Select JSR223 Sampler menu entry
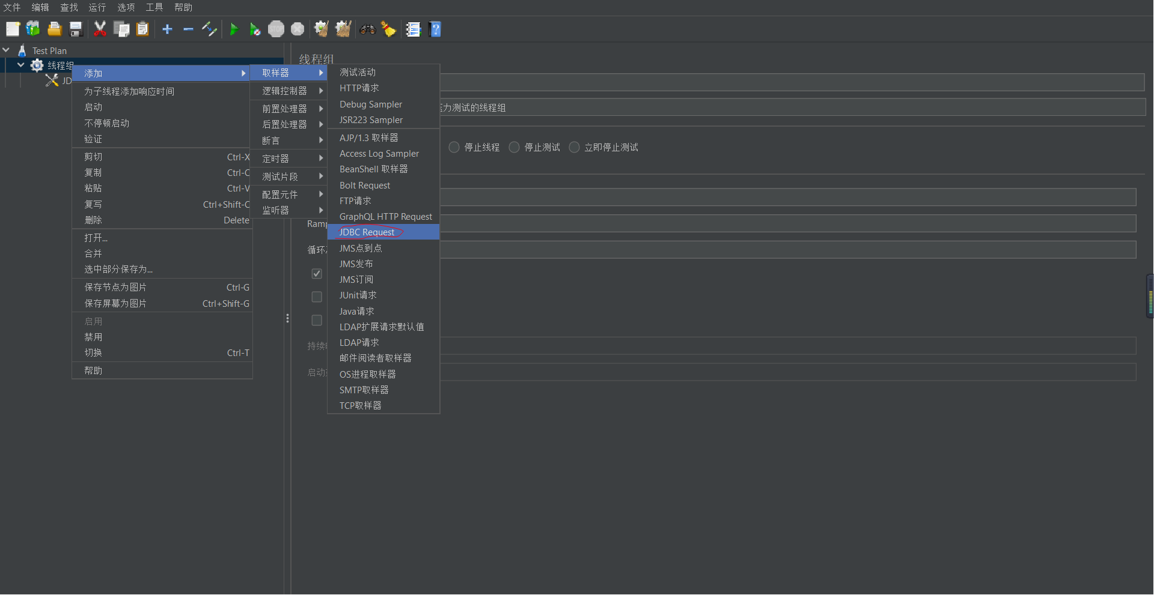Screen dimensions: 1154x595 [x=383, y=120]
